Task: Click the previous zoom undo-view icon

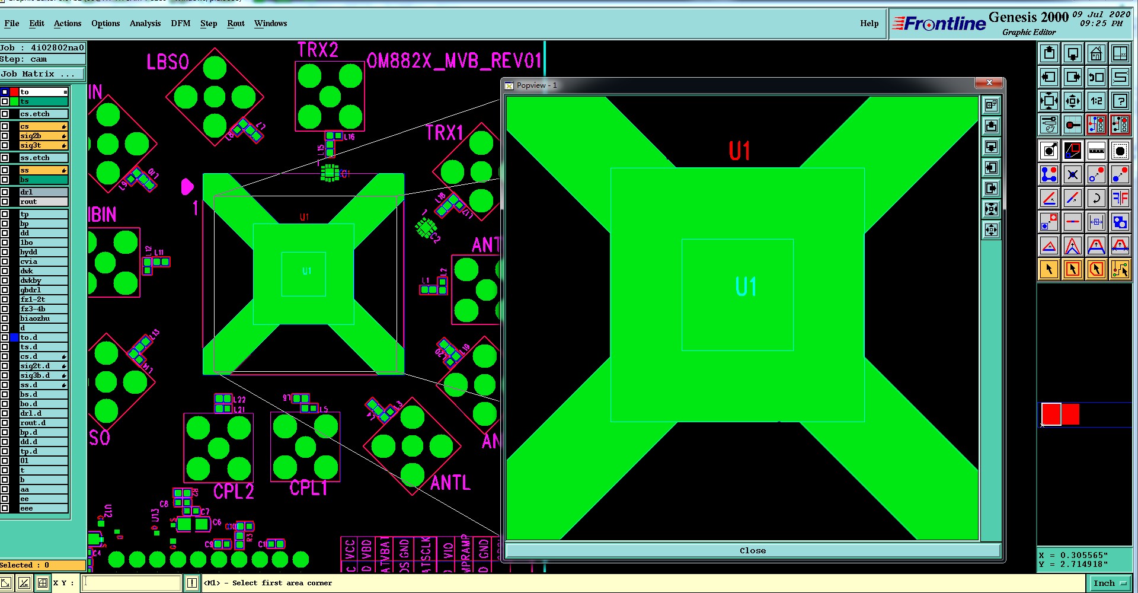Action: (1097, 77)
